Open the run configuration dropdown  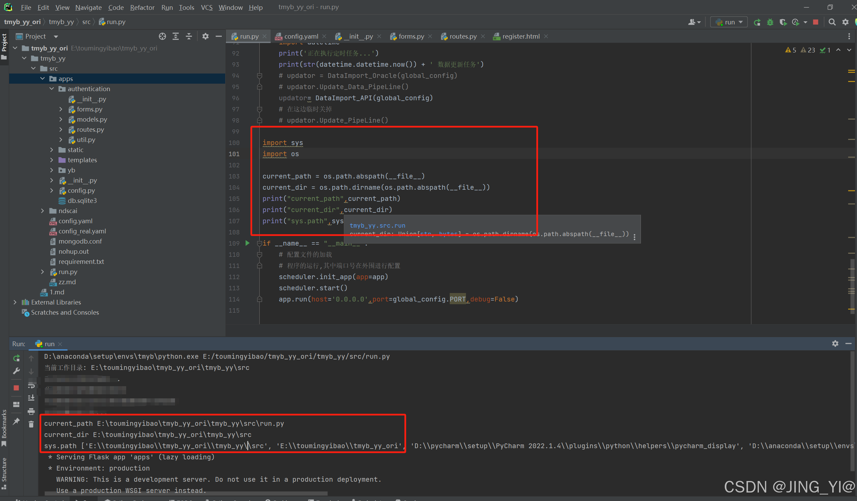tap(729, 22)
